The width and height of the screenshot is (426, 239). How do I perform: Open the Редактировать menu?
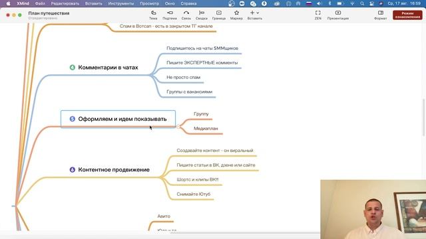click(x=65, y=3)
